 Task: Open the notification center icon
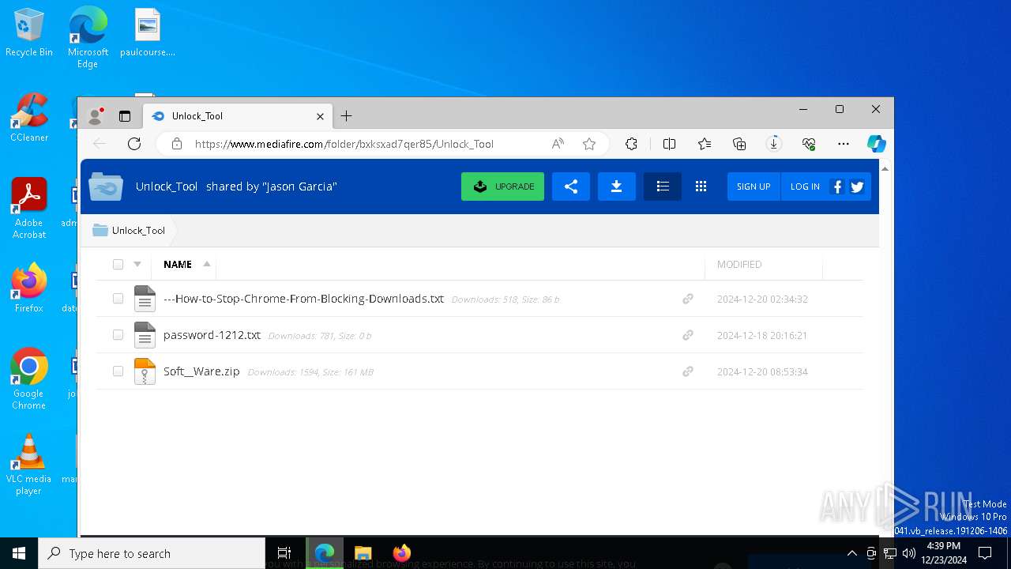[x=985, y=553]
